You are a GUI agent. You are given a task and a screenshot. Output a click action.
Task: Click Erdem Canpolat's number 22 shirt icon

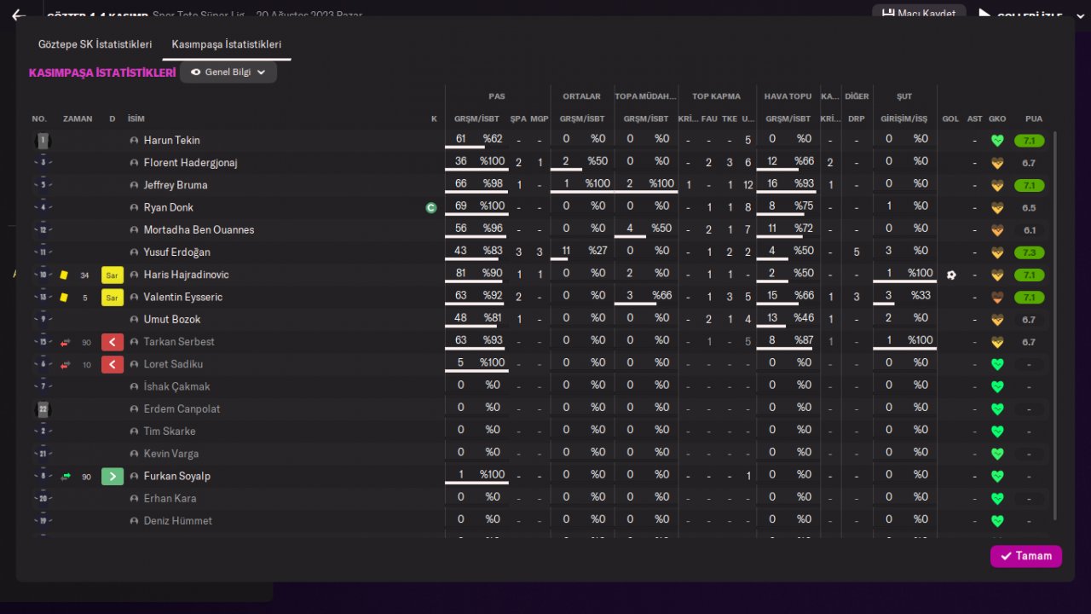coord(43,409)
